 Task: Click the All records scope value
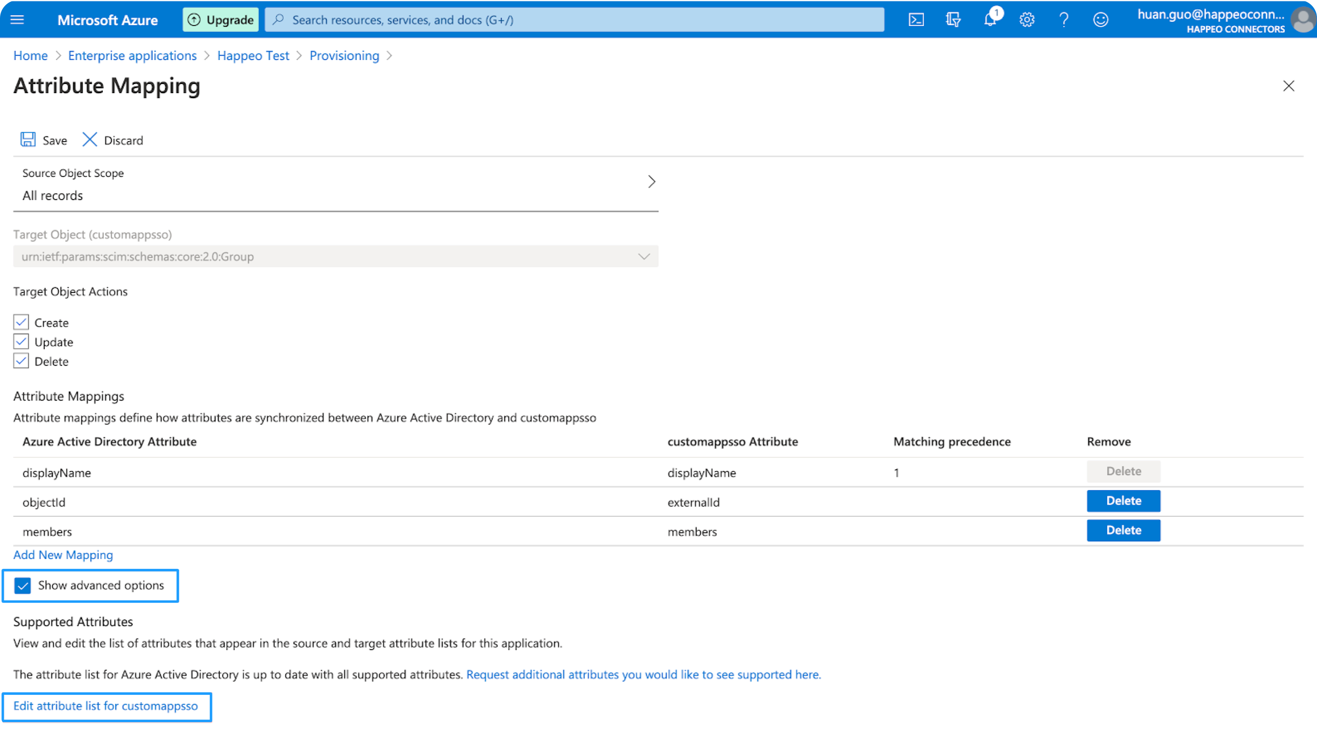pyautogui.click(x=52, y=196)
